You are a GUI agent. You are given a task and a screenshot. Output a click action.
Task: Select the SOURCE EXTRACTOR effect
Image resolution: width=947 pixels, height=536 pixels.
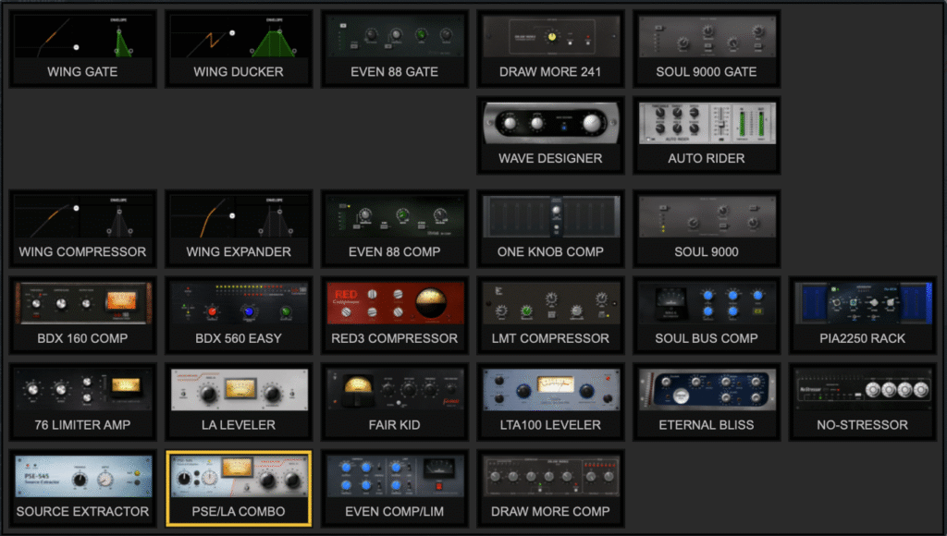82,488
